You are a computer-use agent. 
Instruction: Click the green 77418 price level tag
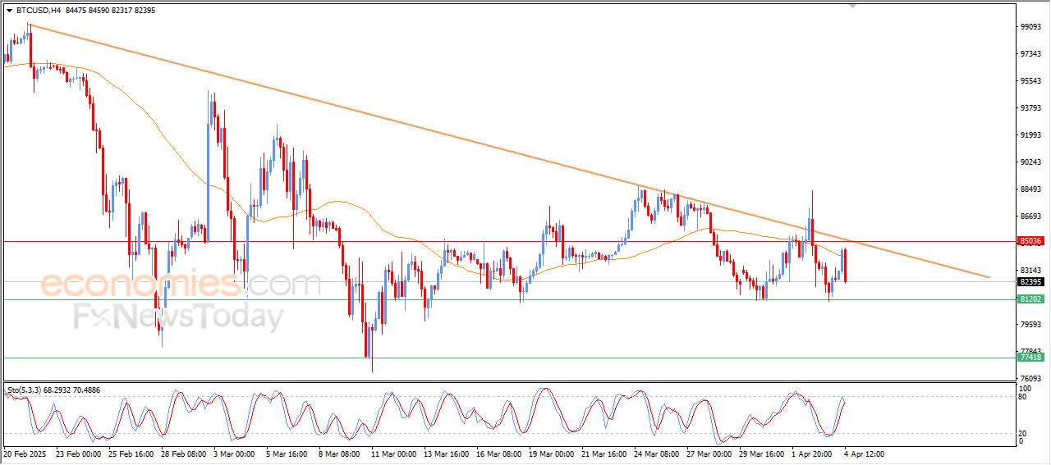click(x=1030, y=357)
